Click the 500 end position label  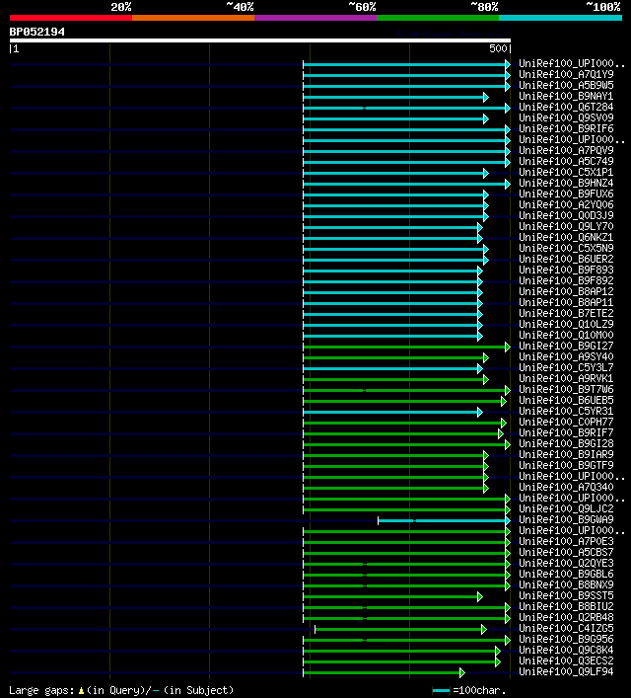point(498,48)
